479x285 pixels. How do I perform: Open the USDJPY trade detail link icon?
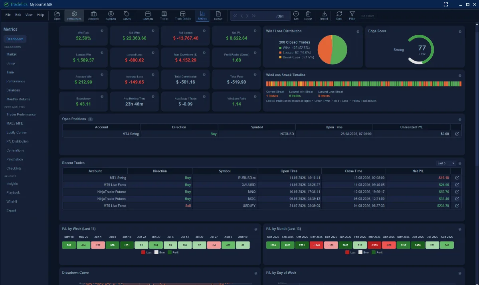457,206
